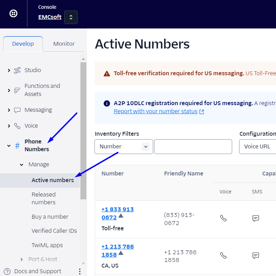Click the Voice phone icon in sidebar

click(17, 126)
